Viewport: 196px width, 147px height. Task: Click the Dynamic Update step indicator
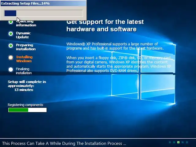(11, 34)
